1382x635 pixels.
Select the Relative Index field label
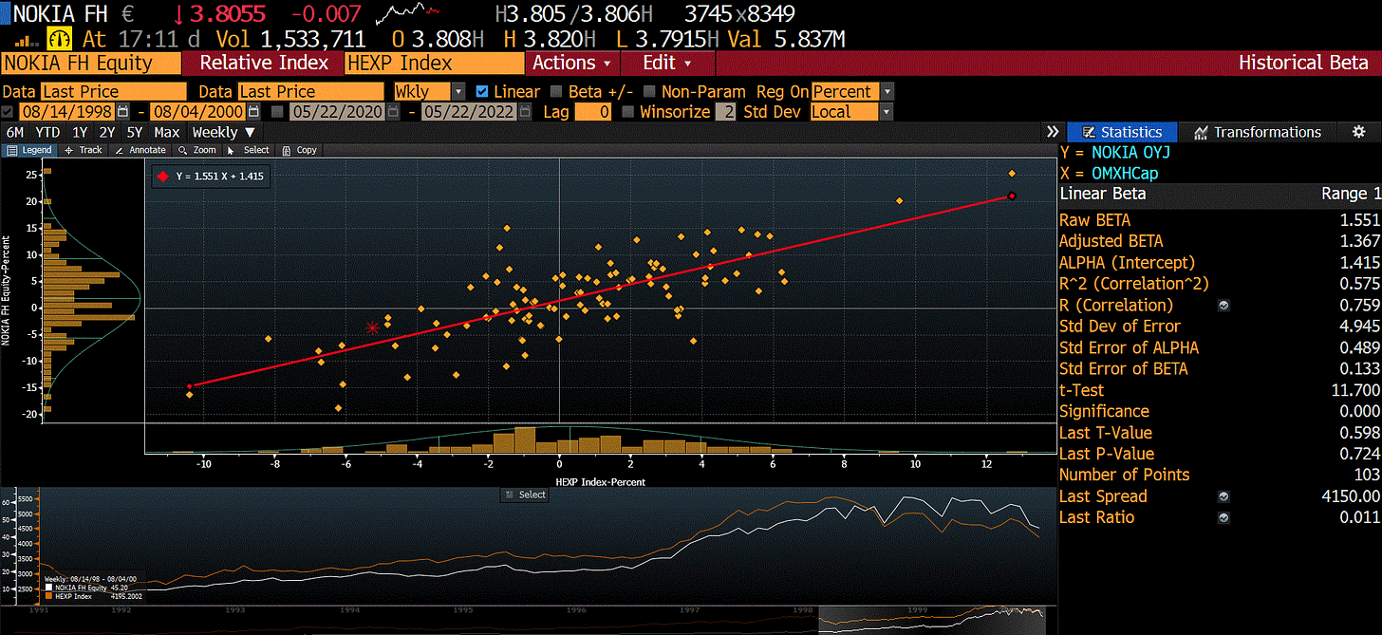click(x=263, y=64)
